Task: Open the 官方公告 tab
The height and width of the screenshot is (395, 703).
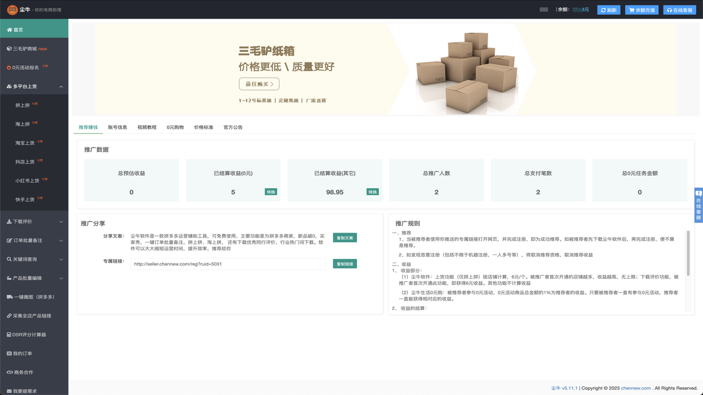Action: [x=232, y=127]
